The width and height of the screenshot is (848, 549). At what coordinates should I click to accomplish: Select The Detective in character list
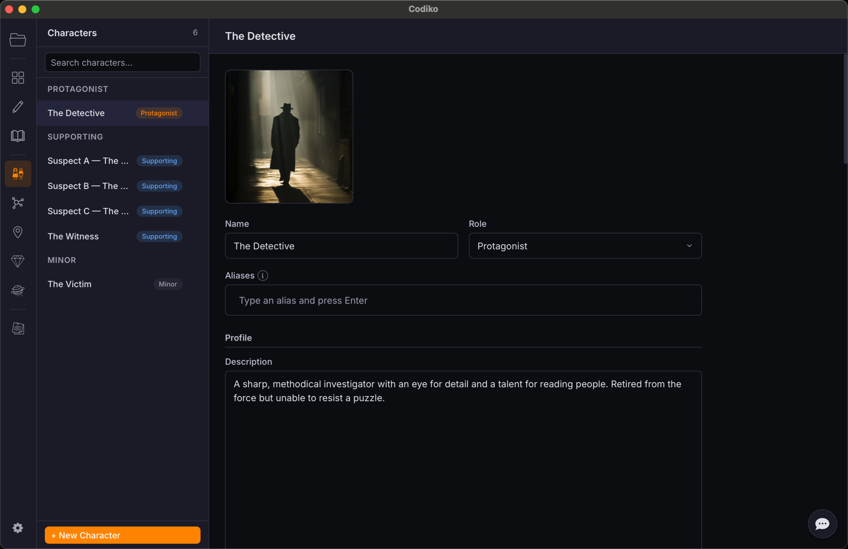pos(123,113)
